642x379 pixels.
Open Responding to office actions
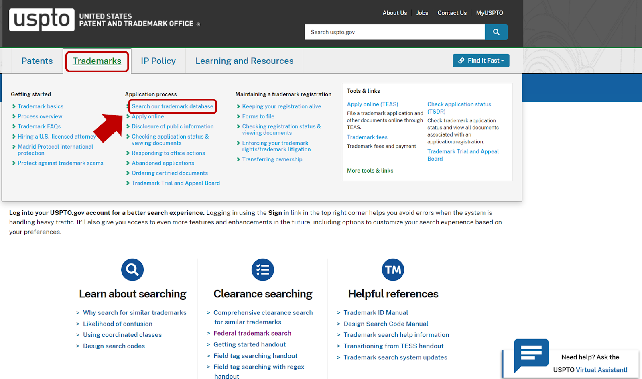pyautogui.click(x=168, y=153)
